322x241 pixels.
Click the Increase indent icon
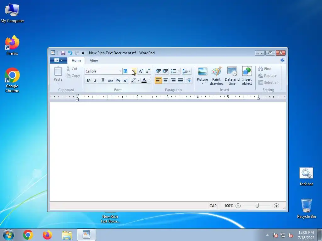pos(165,71)
